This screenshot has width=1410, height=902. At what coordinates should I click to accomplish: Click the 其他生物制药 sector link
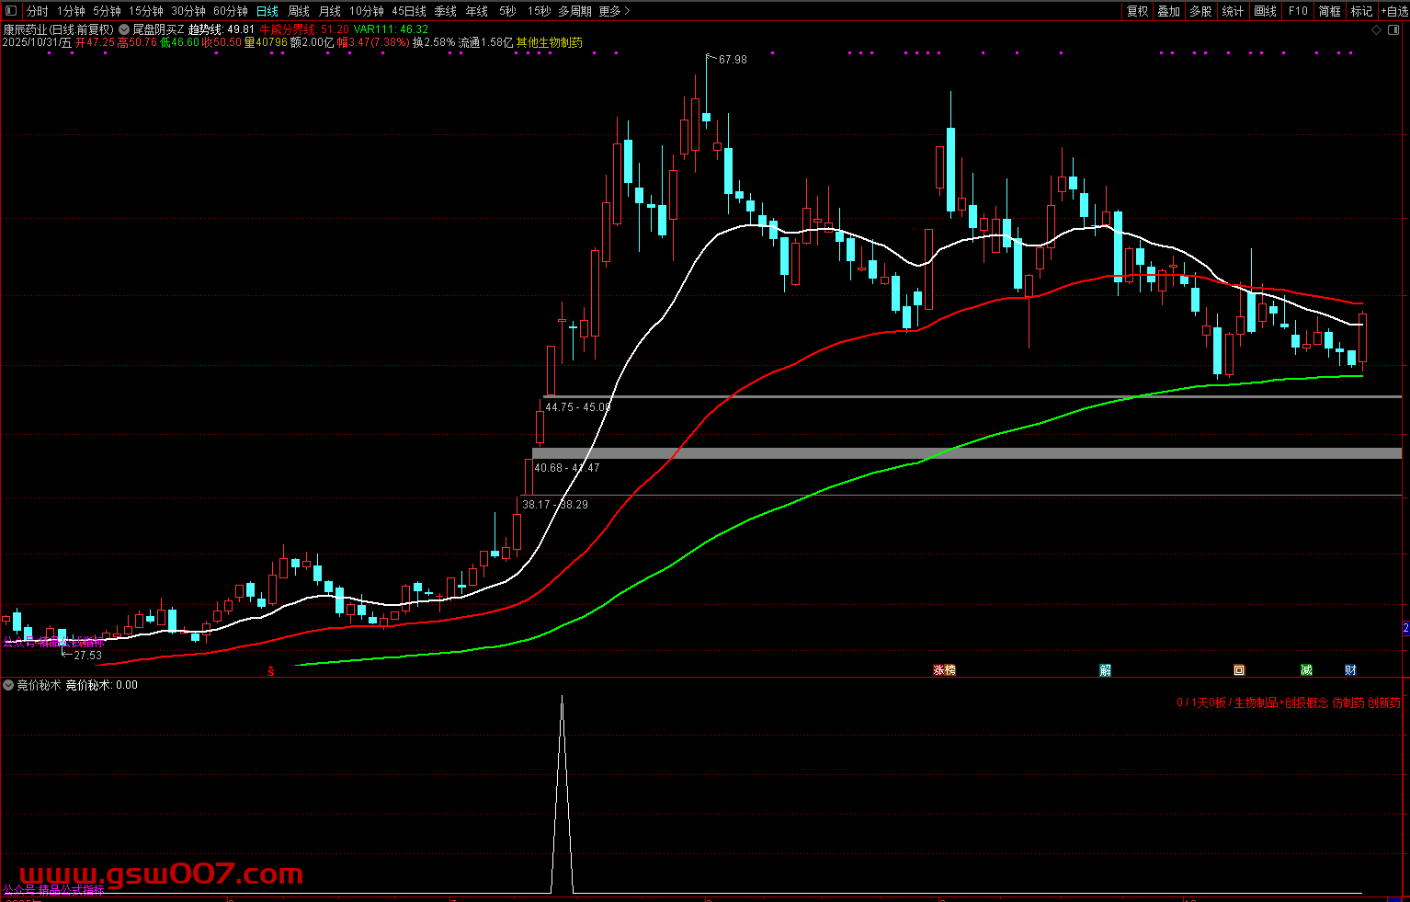[549, 42]
